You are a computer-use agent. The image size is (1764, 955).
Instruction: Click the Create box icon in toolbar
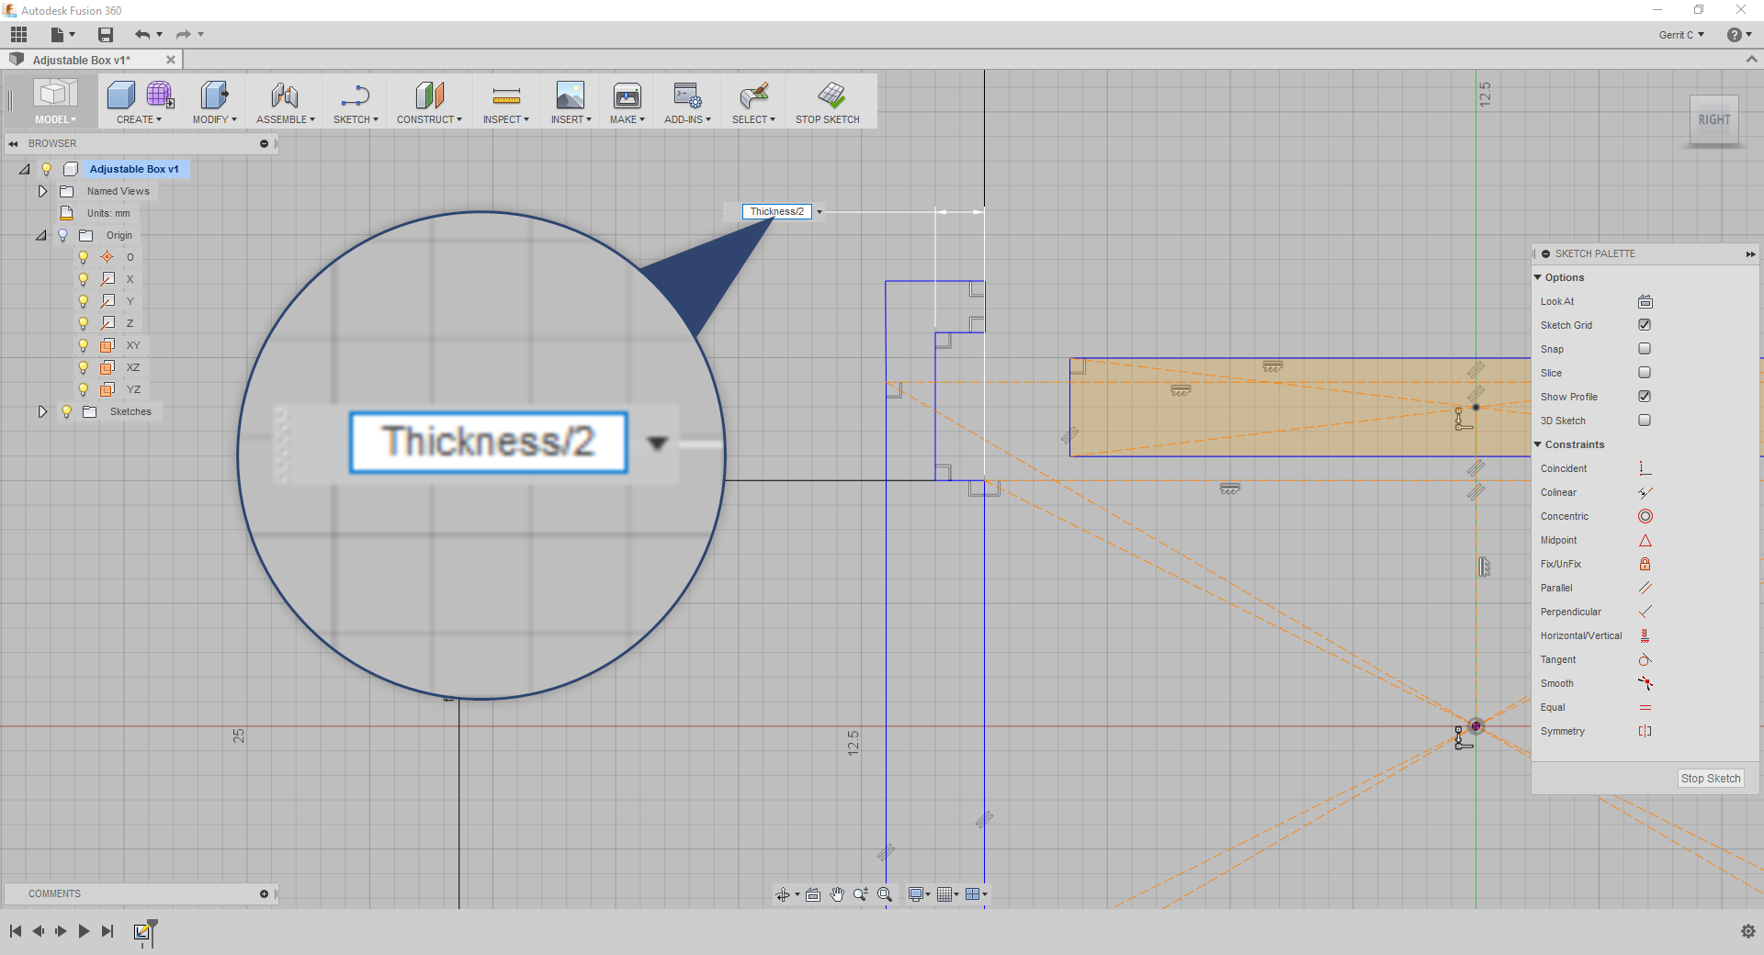tap(120, 95)
